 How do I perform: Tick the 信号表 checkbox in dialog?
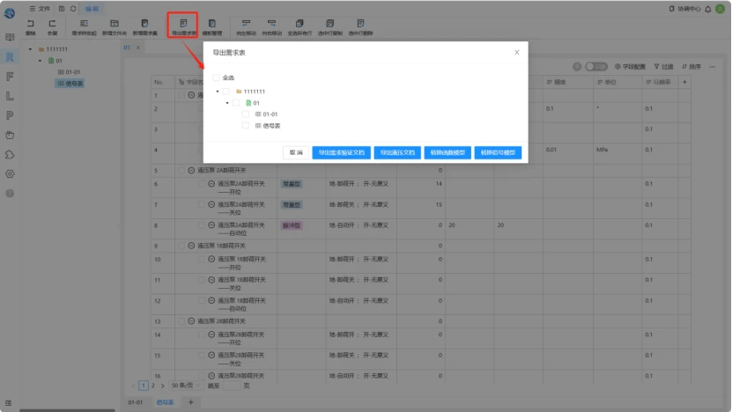(x=246, y=126)
